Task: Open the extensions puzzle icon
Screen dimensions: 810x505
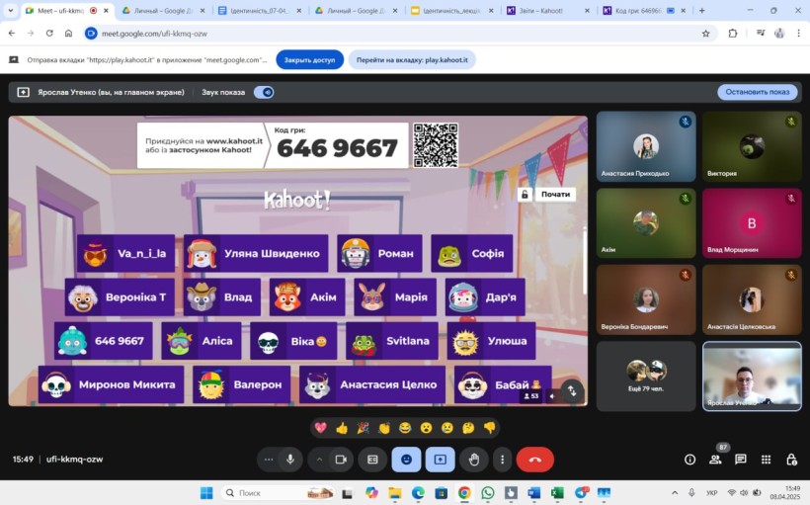Action: point(733,34)
